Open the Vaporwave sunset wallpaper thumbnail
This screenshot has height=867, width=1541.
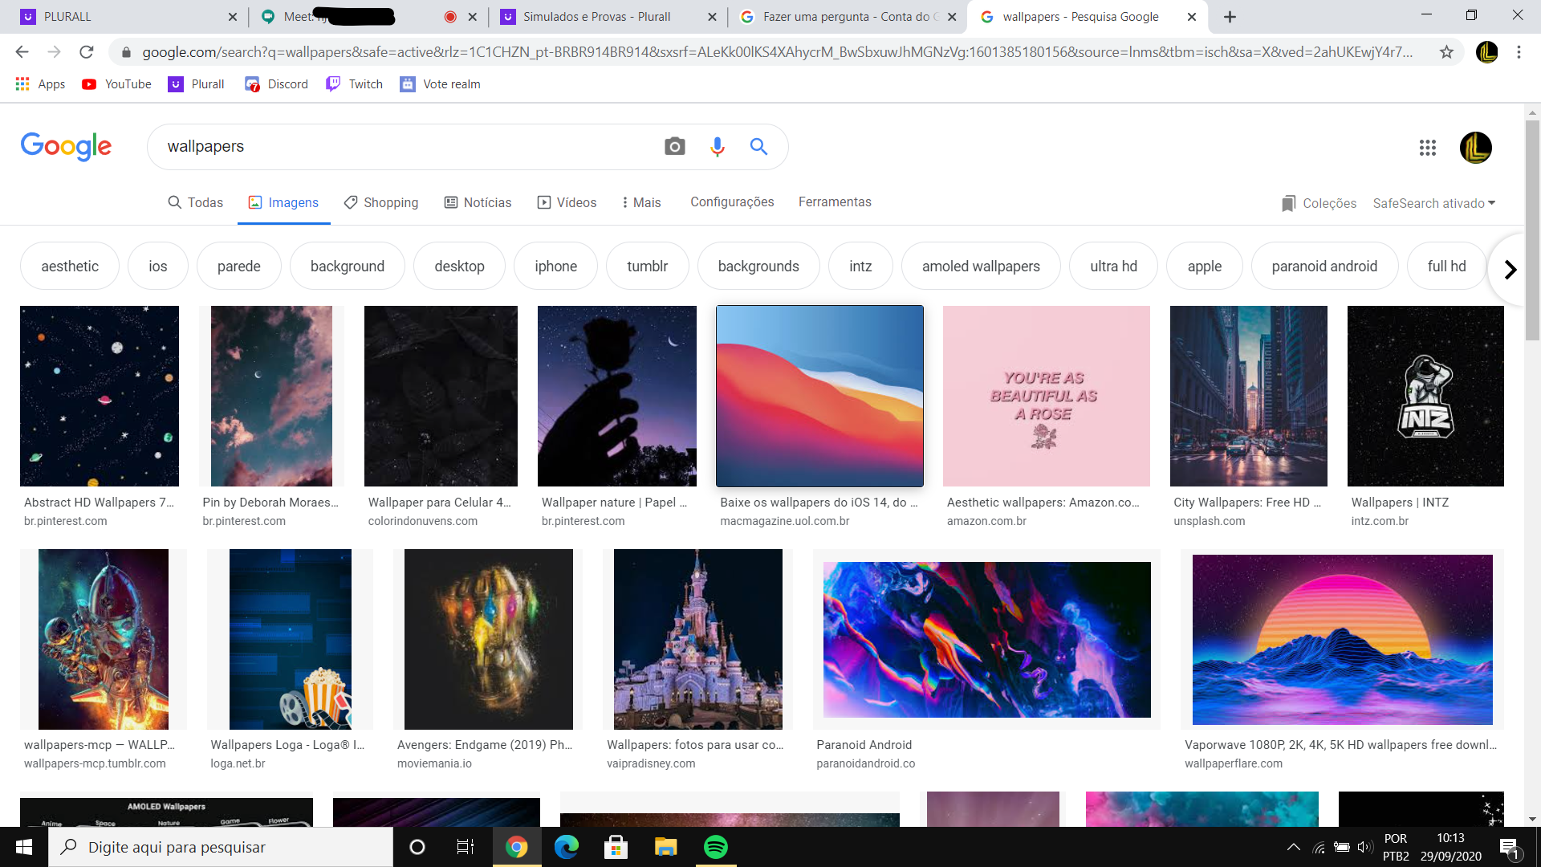click(x=1342, y=639)
